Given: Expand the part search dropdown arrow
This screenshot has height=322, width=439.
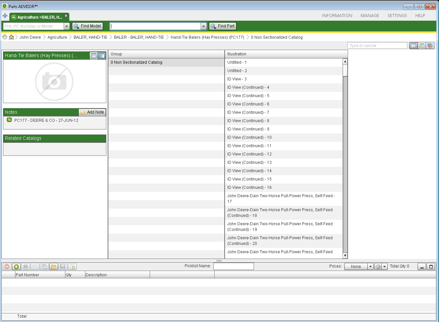Looking at the screenshot, I should click(x=204, y=26).
